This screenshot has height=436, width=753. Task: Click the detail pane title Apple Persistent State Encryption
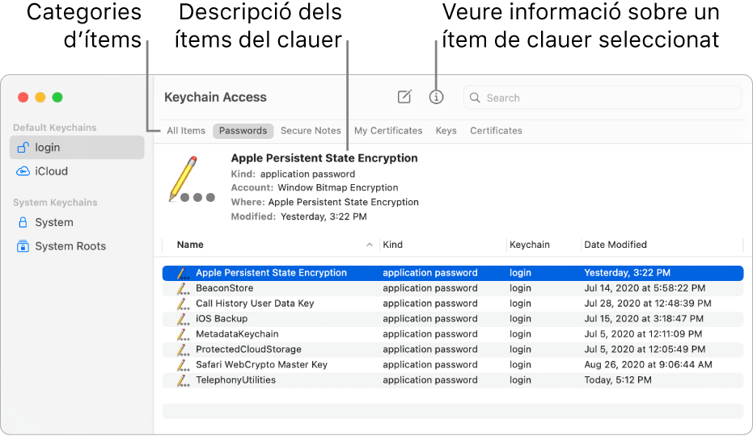tap(324, 158)
